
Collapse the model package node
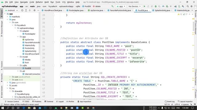(x=18, y=57)
